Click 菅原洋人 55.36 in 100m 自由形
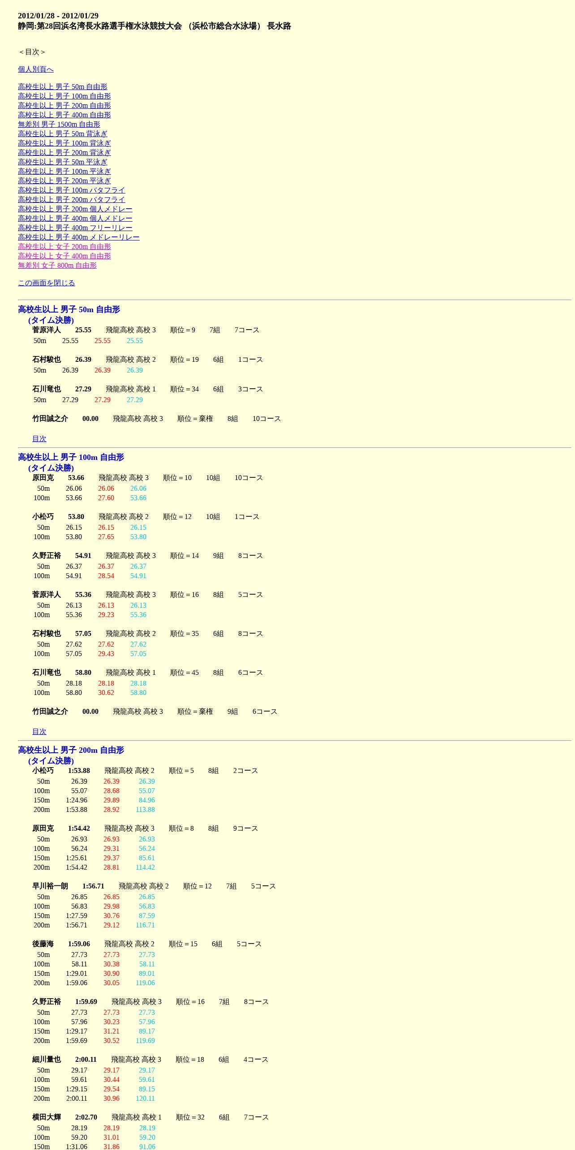575x1150 pixels. 147,595
